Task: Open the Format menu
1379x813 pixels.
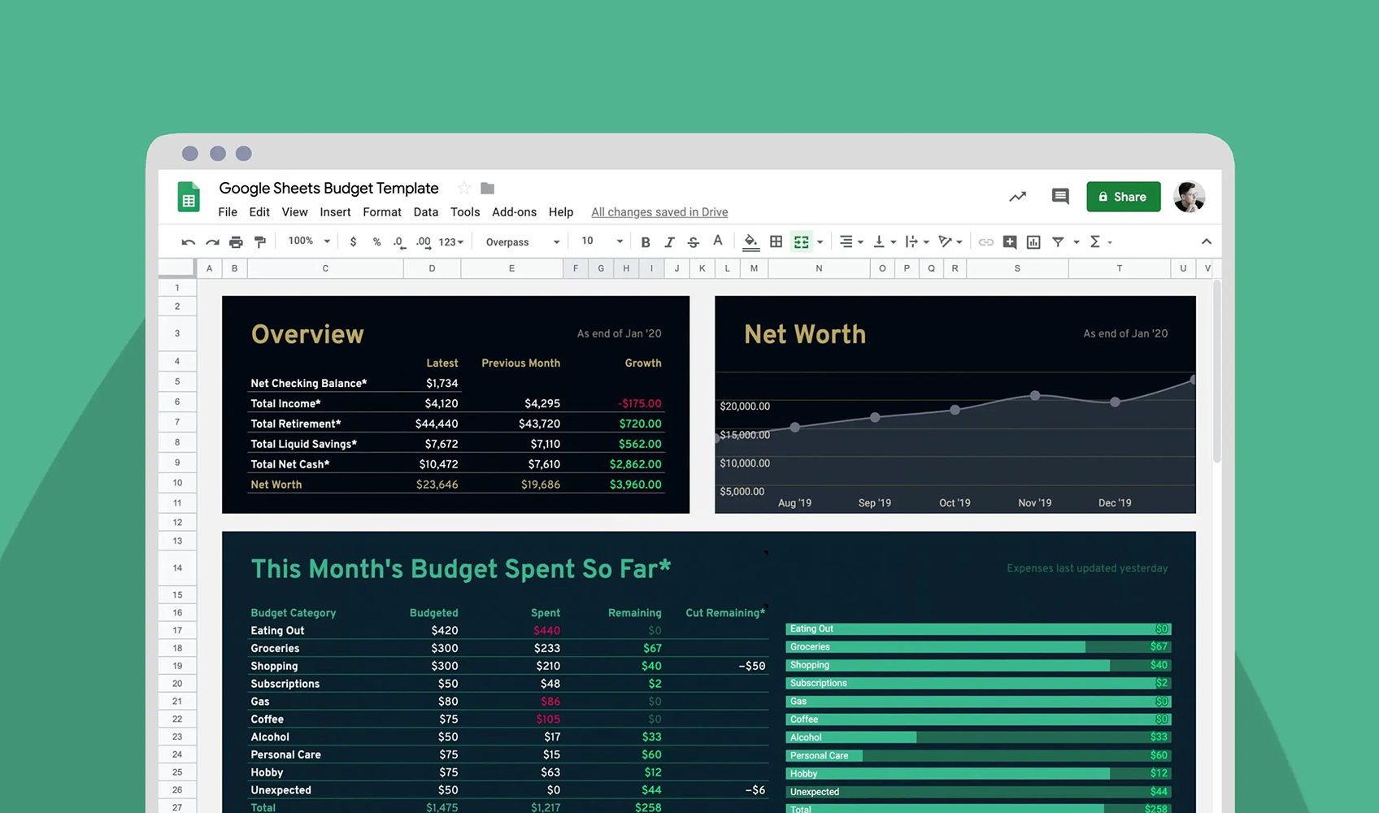Action: (381, 212)
